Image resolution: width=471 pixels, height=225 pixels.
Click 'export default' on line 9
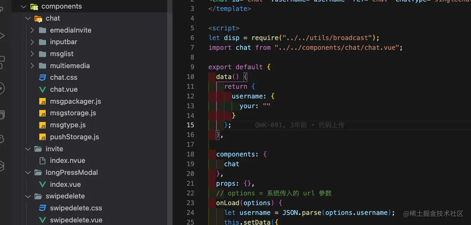click(x=235, y=67)
